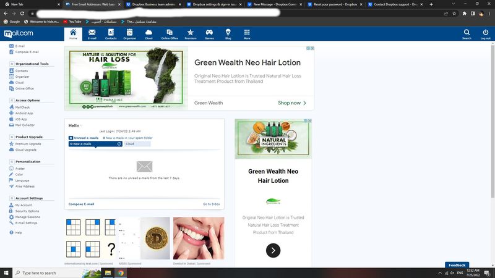
Task: Collapse the Product Upgrade section
Action: [x=12, y=137]
